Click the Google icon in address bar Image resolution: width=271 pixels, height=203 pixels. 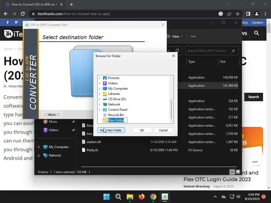pos(221,14)
